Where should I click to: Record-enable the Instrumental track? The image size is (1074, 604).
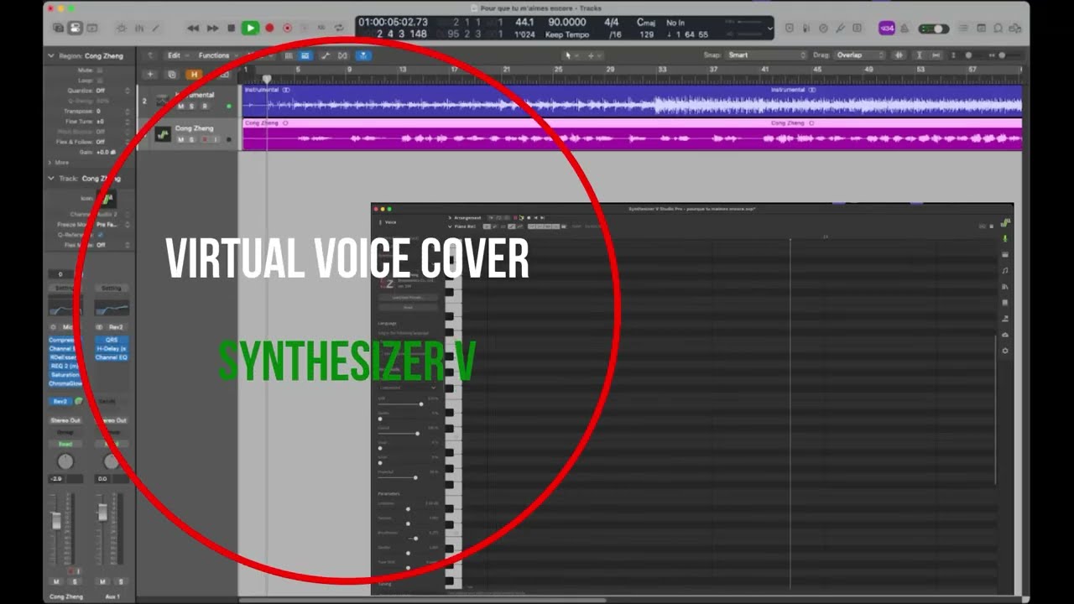[204, 107]
